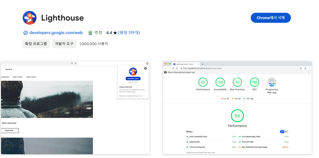Click the Performance 98 score gauge at top
Image resolution: width=319 pixels, height=158 pixels.
coord(203,82)
